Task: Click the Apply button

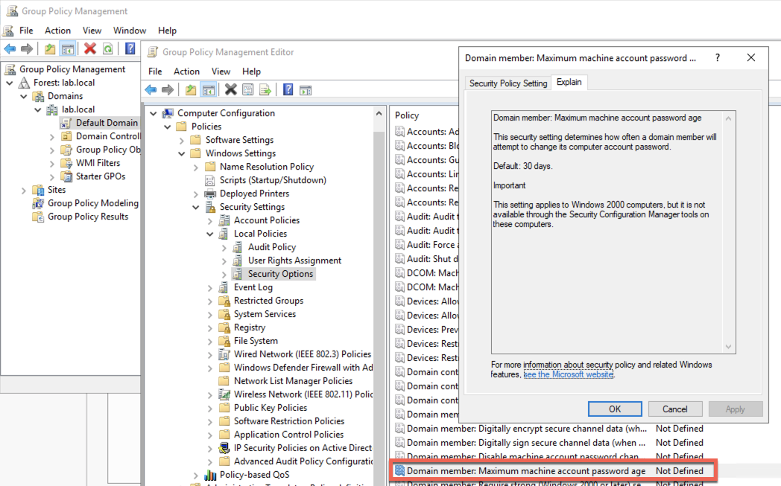Action: (736, 409)
